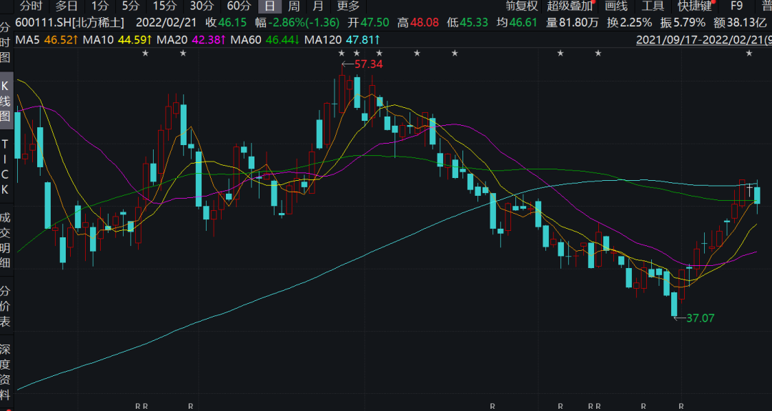Click the star event marker above the 57.34 peak
The image size is (772, 411).
[x=341, y=54]
